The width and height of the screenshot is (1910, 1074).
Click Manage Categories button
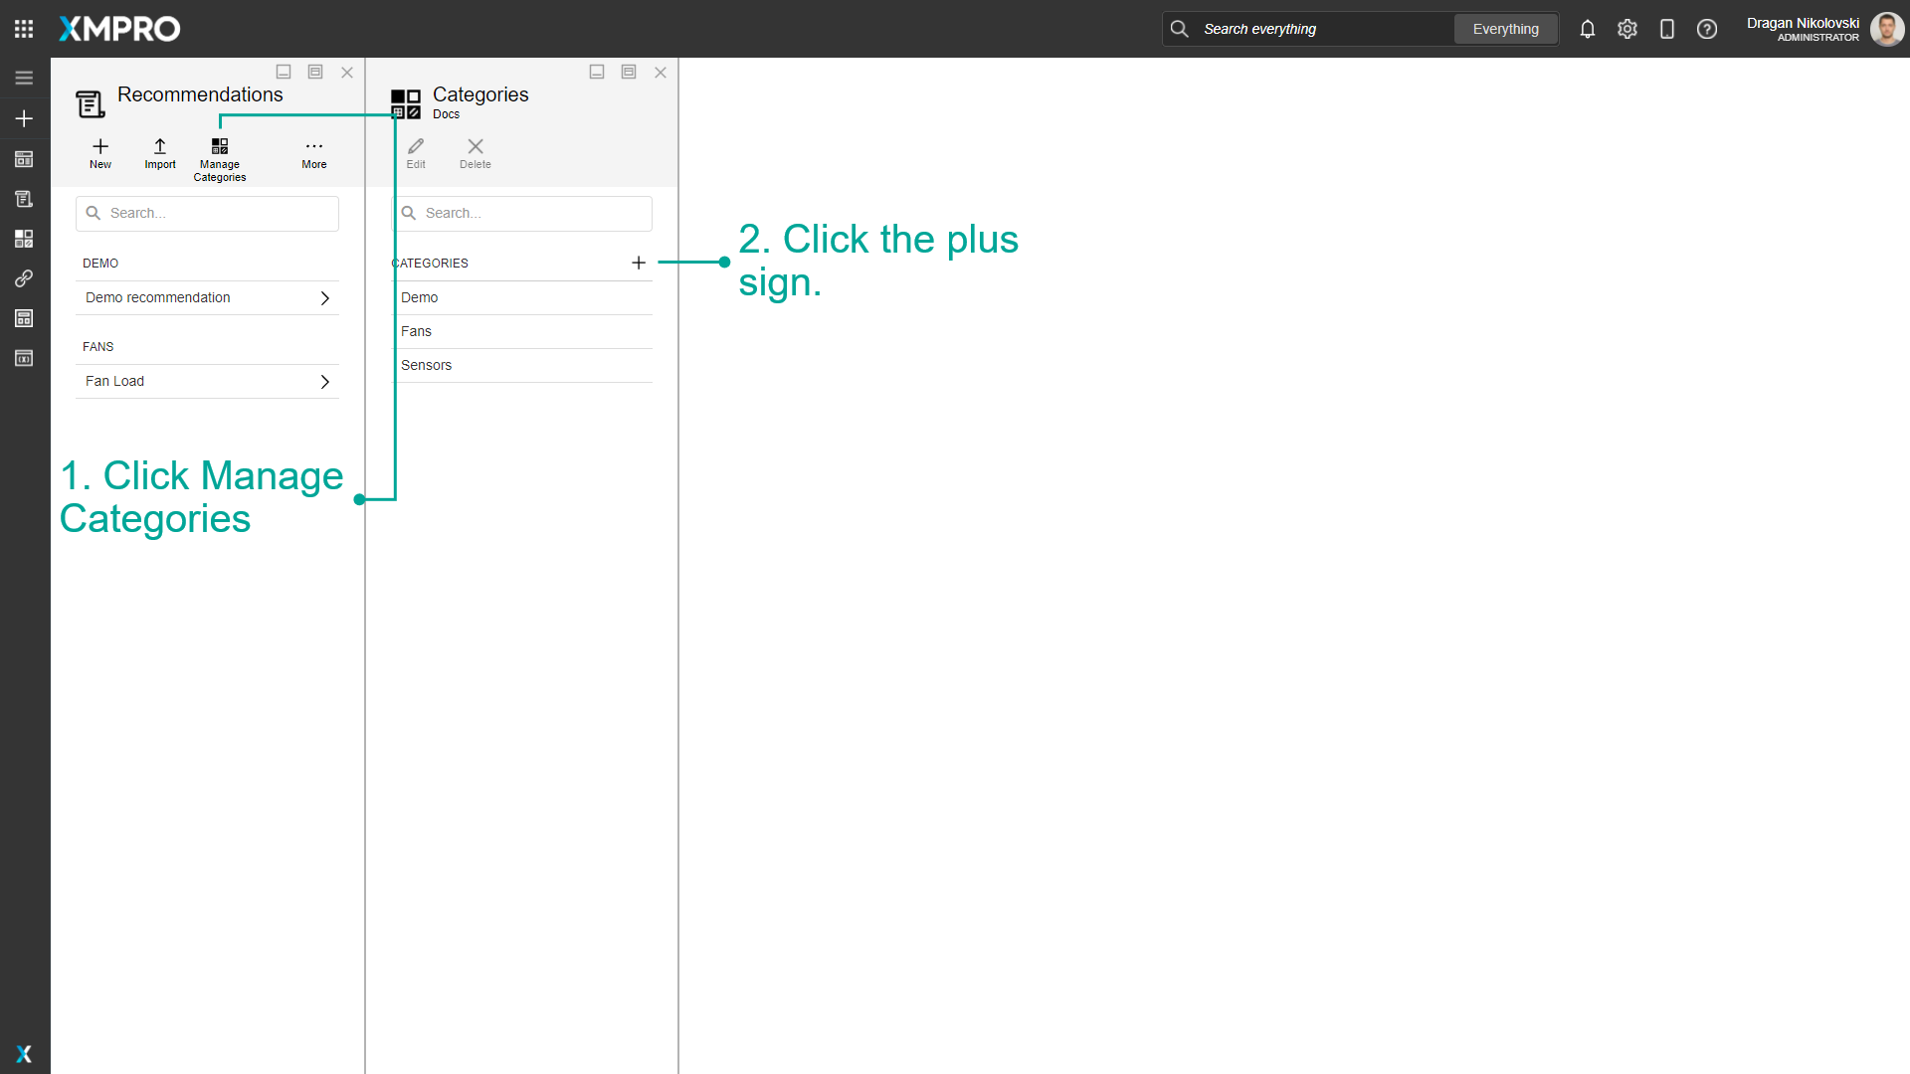pos(220,159)
